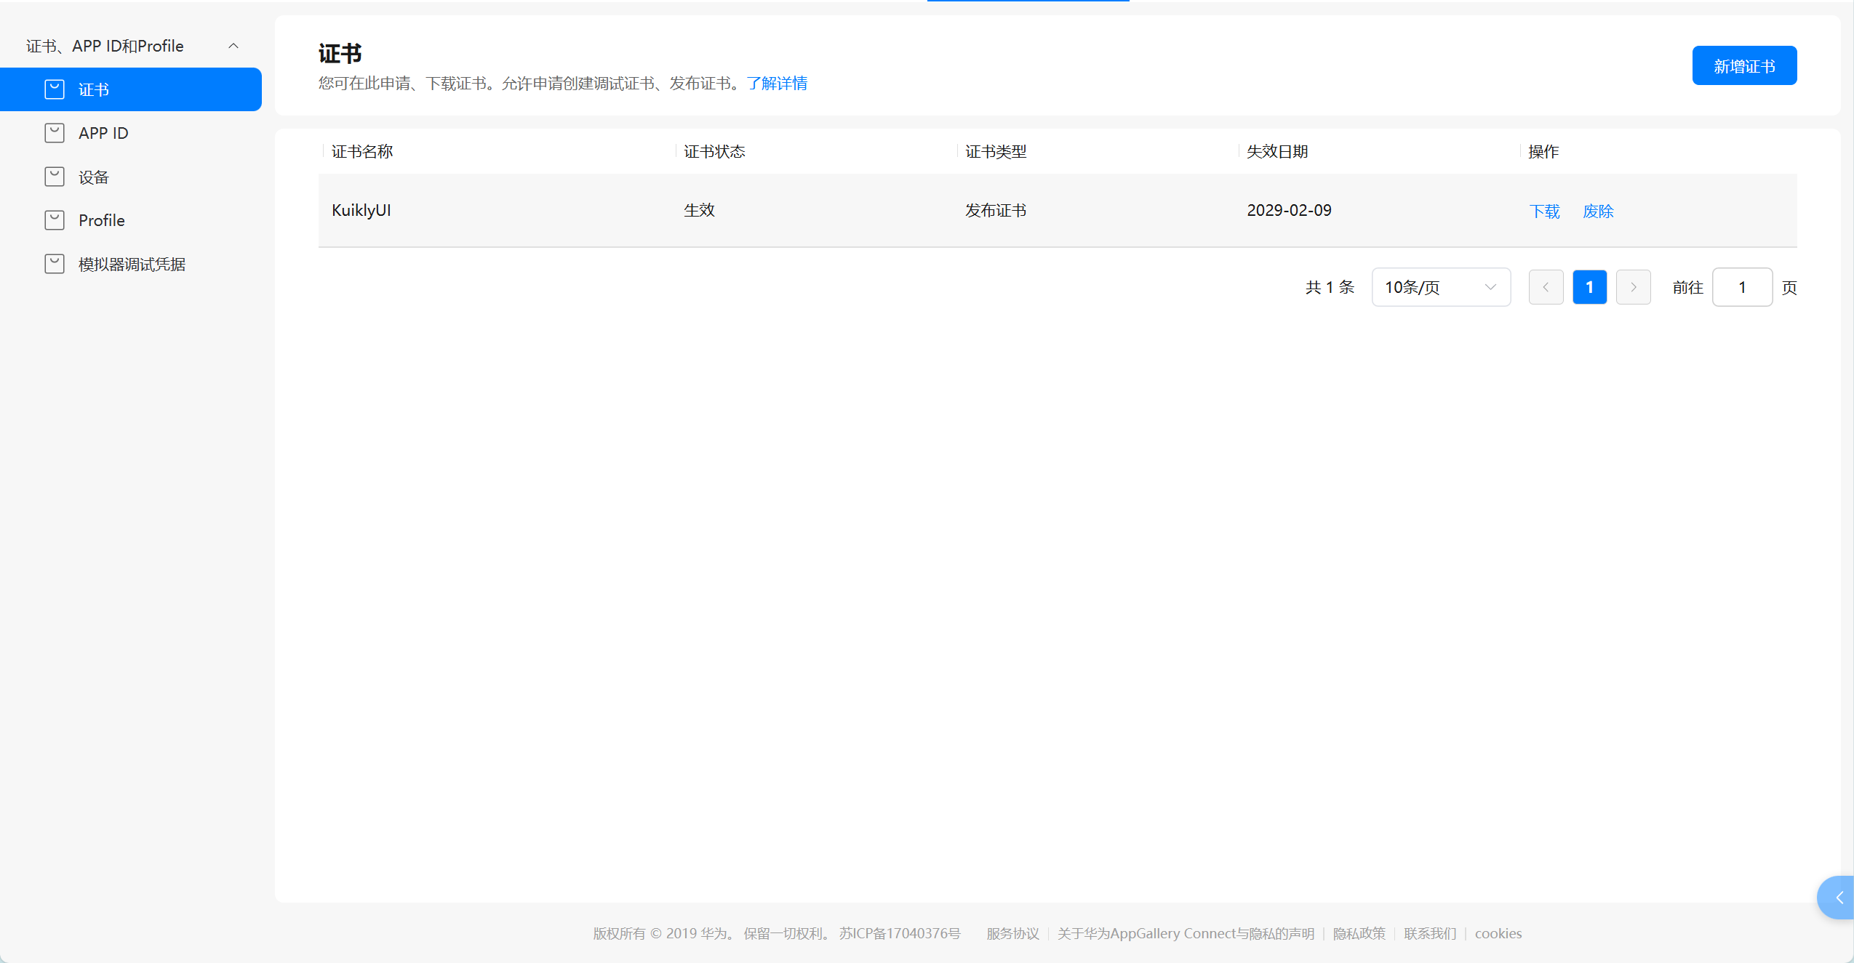Select page 1 in the pagination bar
This screenshot has height=963, width=1854.
tap(1589, 286)
